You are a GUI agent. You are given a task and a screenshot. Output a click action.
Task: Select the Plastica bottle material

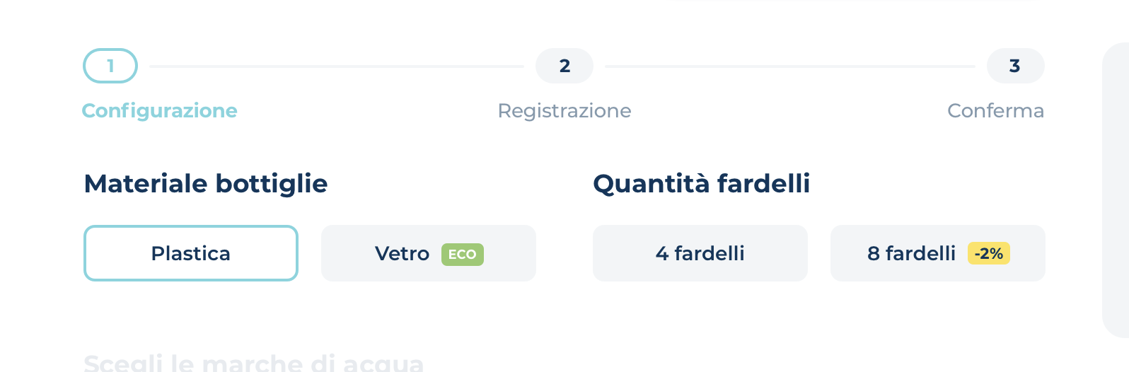click(191, 253)
